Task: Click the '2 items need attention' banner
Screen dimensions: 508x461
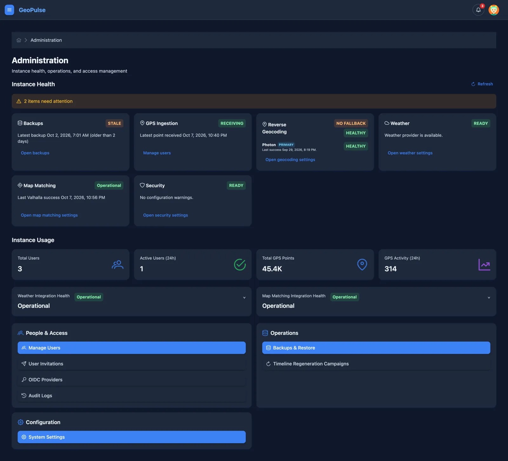Action: [254, 101]
